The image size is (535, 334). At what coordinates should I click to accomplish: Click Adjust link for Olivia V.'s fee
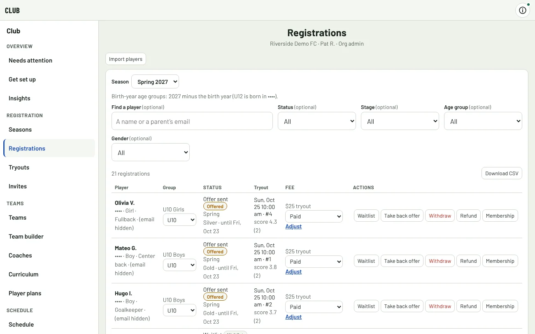click(293, 227)
